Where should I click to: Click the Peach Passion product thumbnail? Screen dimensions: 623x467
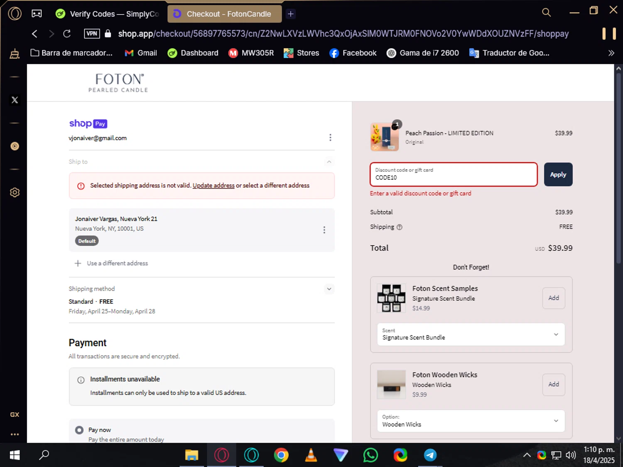pos(385,137)
